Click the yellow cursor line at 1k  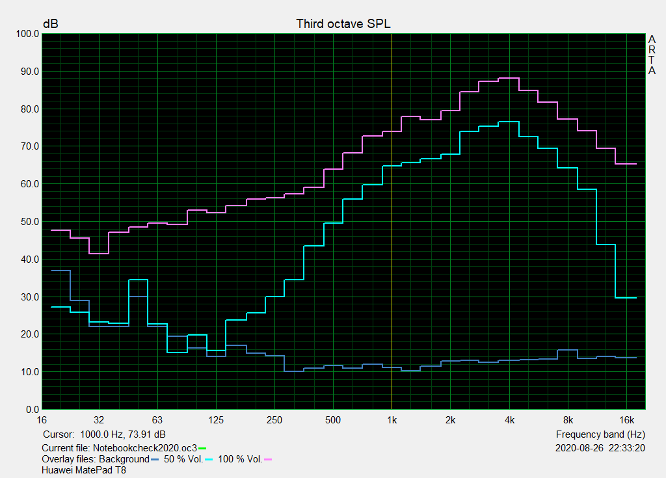pos(392,221)
